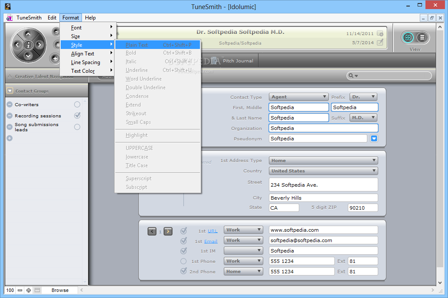Click the vertical scrollbar down arrow

point(440,282)
